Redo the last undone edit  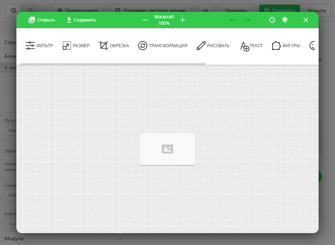(246, 20)
